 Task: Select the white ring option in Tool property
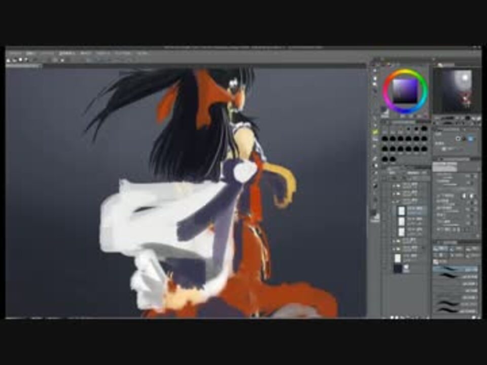459,139
